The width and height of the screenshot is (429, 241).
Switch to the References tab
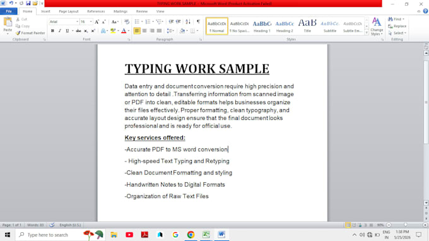coord(96,11)
